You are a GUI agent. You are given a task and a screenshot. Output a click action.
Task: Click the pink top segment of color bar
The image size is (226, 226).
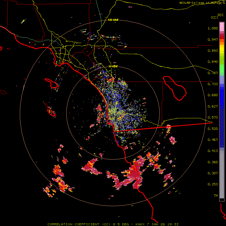(x=222, y=27)
